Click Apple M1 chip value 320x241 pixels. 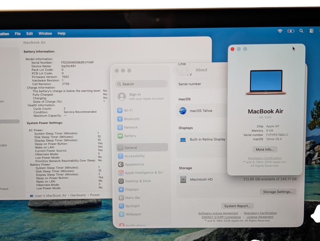coord(273,126)
